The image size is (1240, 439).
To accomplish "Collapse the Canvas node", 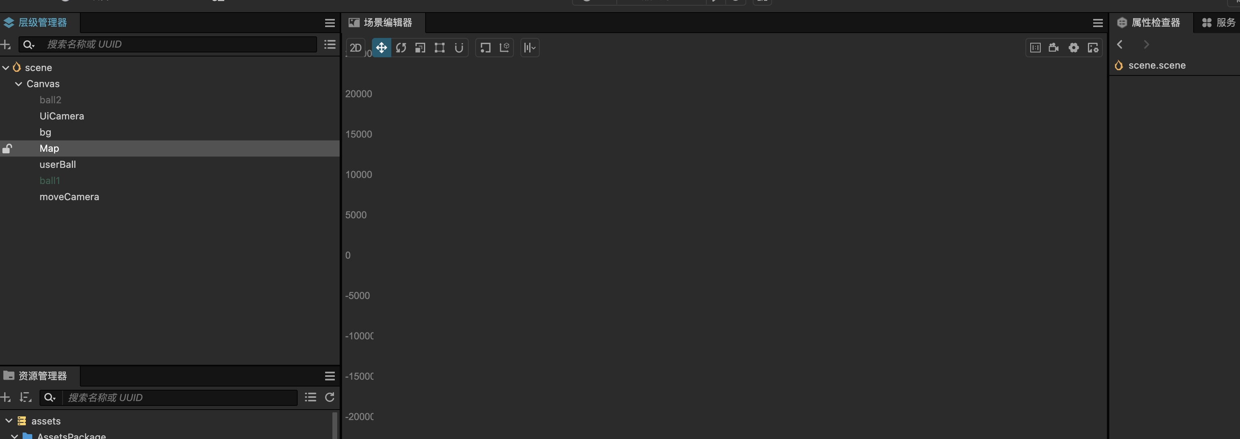I will [x=18, y=84].
